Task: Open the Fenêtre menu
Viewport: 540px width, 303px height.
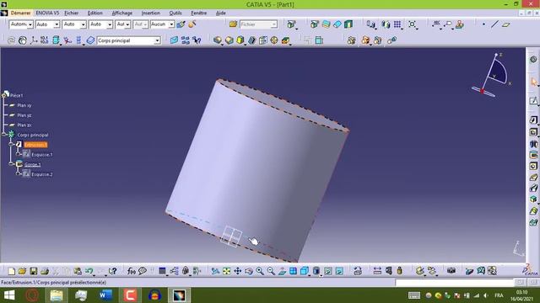Action: coord(199,13)
